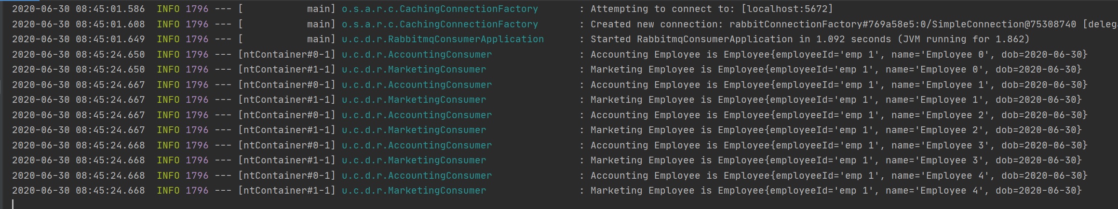1118x209 pixels.
Task: Click the "Started RabbitmqConsumerApplication" startup message
Action: (x=810, y=39)
